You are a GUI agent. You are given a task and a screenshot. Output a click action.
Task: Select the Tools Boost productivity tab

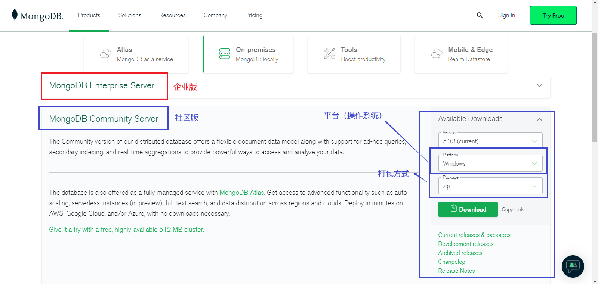[354, 54]
